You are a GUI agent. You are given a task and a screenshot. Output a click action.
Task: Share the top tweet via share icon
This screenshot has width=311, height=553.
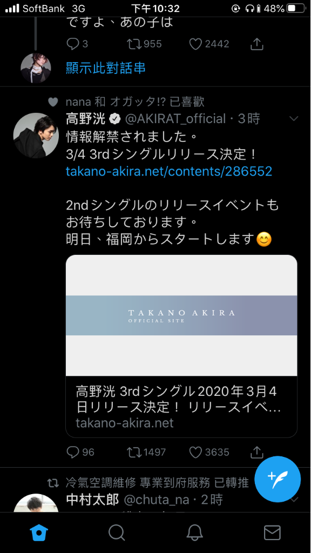pos(257,44)
